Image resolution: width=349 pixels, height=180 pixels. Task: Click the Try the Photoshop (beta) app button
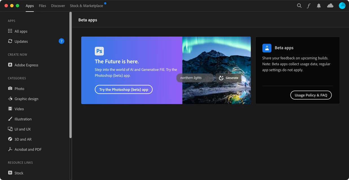click(124, 89)
